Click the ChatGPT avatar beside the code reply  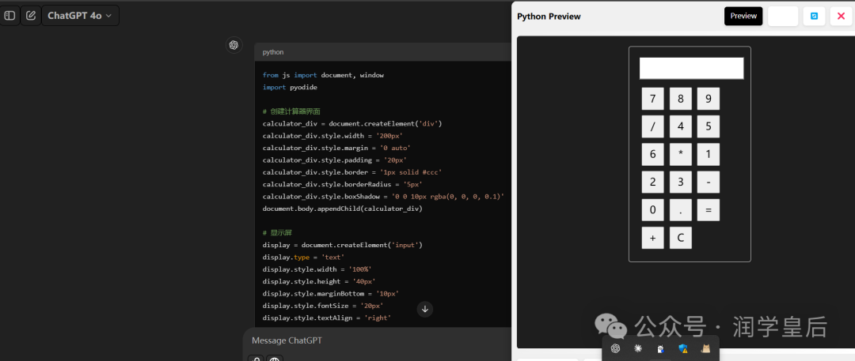[234, 45]
